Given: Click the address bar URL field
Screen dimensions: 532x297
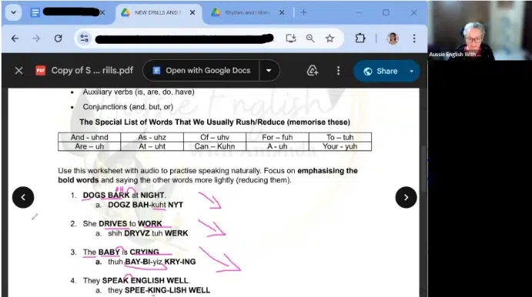Looking at the screenshot, I should (x=184, y=38).
